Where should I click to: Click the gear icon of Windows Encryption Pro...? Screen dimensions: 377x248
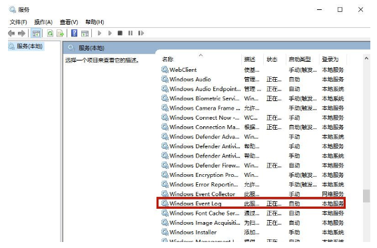[165, 175]
